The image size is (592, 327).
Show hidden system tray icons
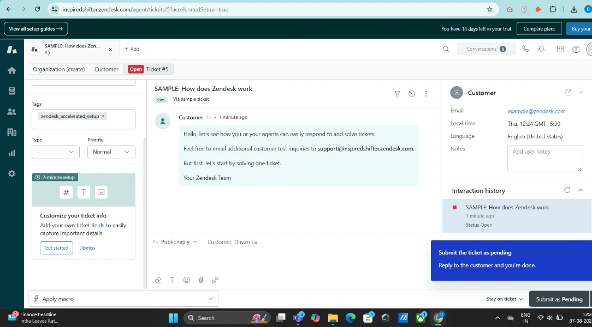point(498,318)
